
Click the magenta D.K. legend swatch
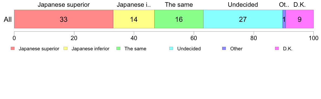[277, 49]
